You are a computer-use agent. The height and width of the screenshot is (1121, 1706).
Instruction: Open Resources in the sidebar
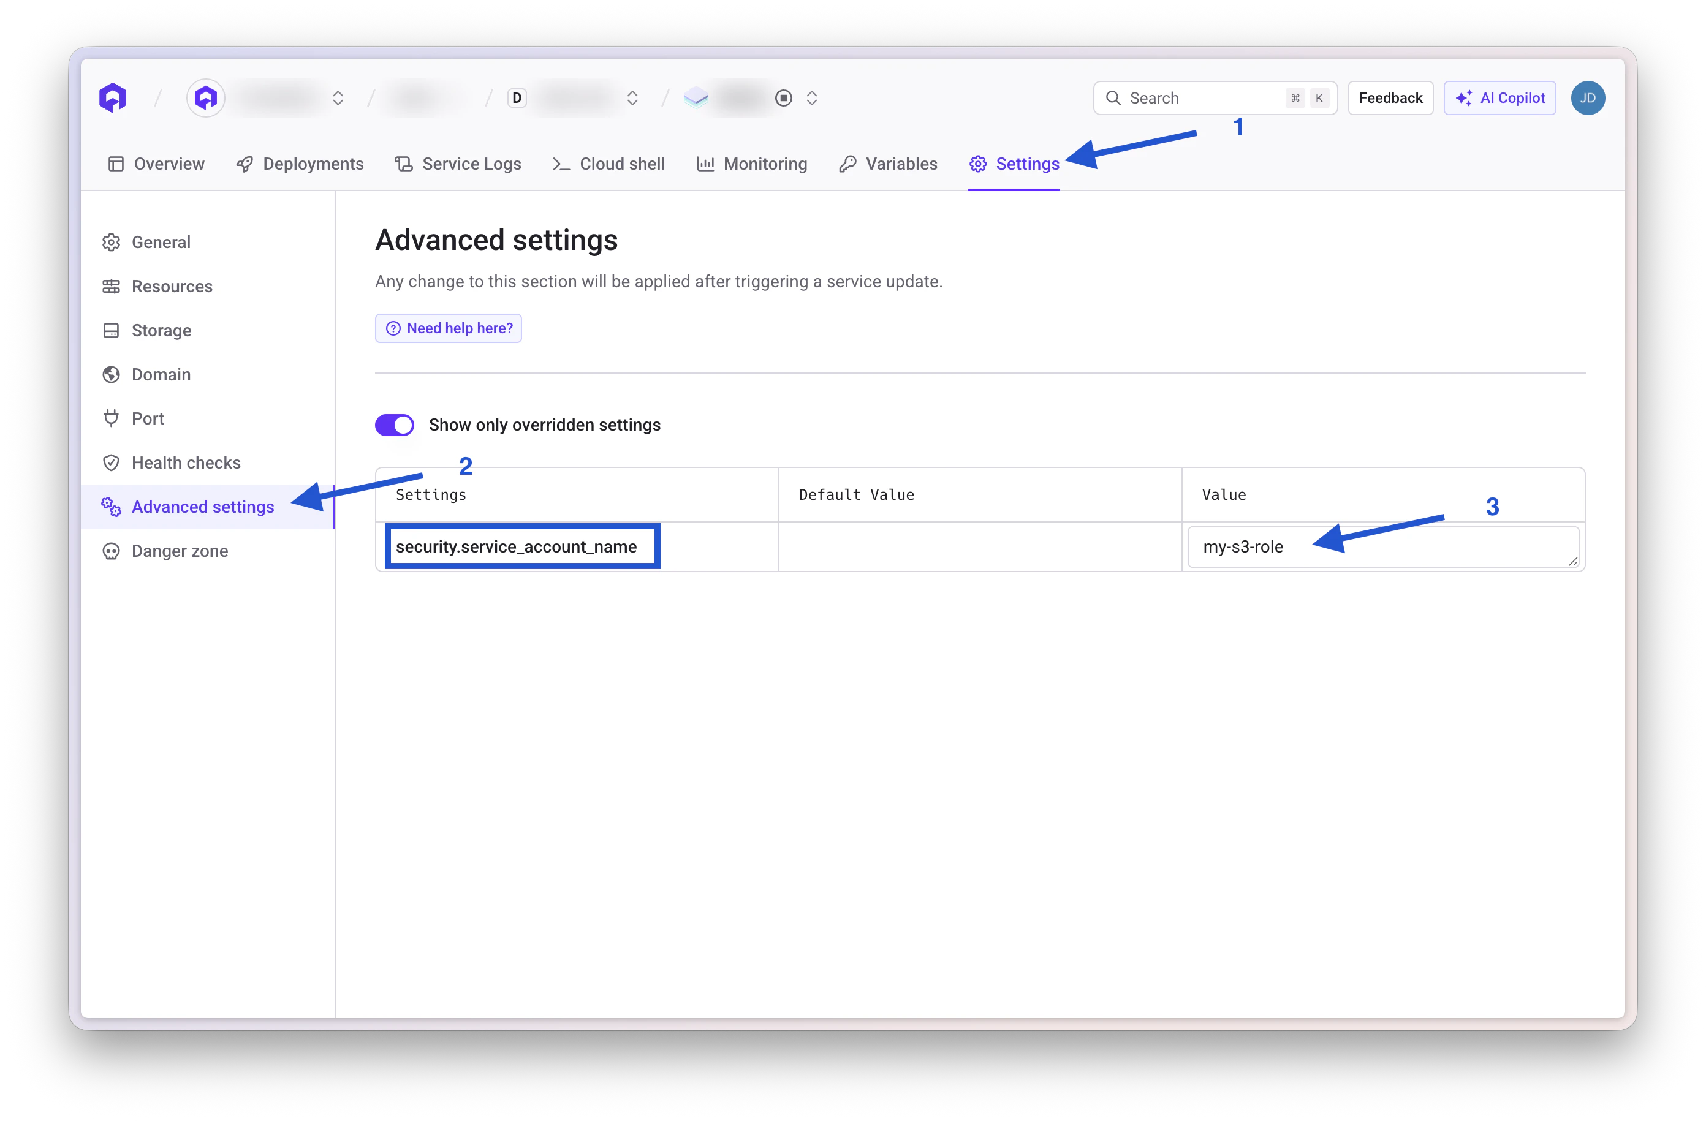pyautogui.click(x=207, y=286)
